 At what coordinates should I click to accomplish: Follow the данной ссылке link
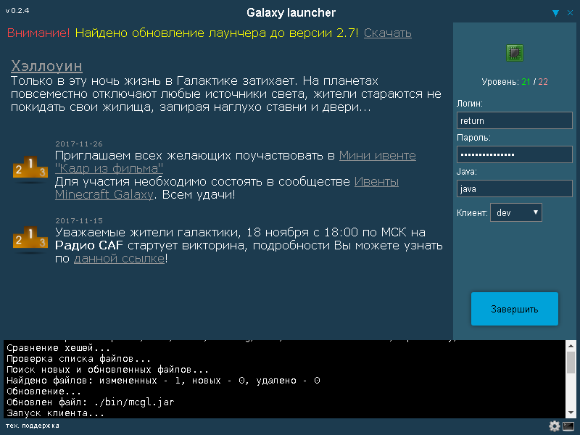pyautogui.click(x=118, y=259)
